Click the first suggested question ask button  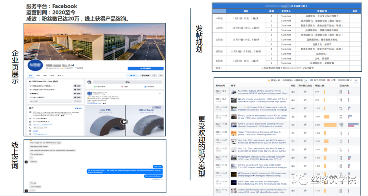click(x=77, y=86)
